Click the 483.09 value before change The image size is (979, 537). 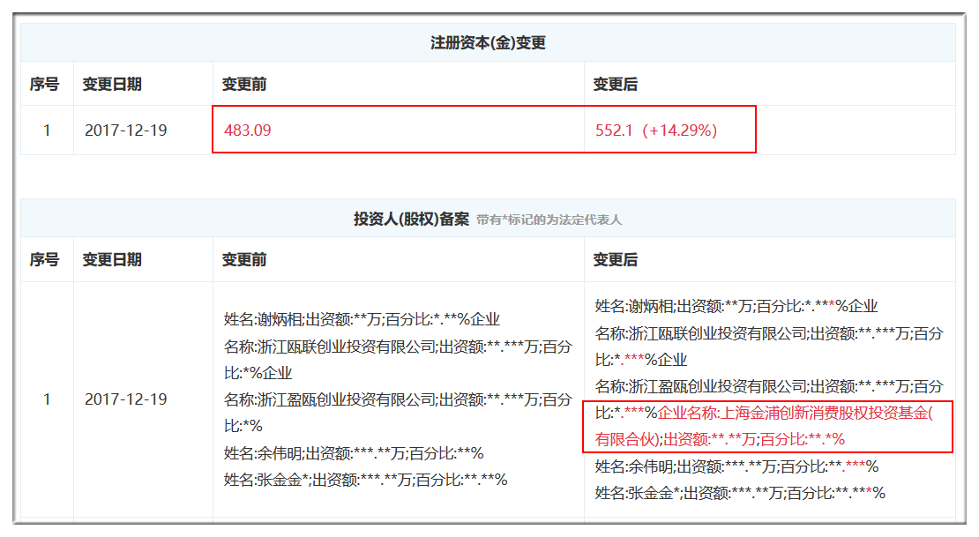pyautogui.click(x=247, y=131)
